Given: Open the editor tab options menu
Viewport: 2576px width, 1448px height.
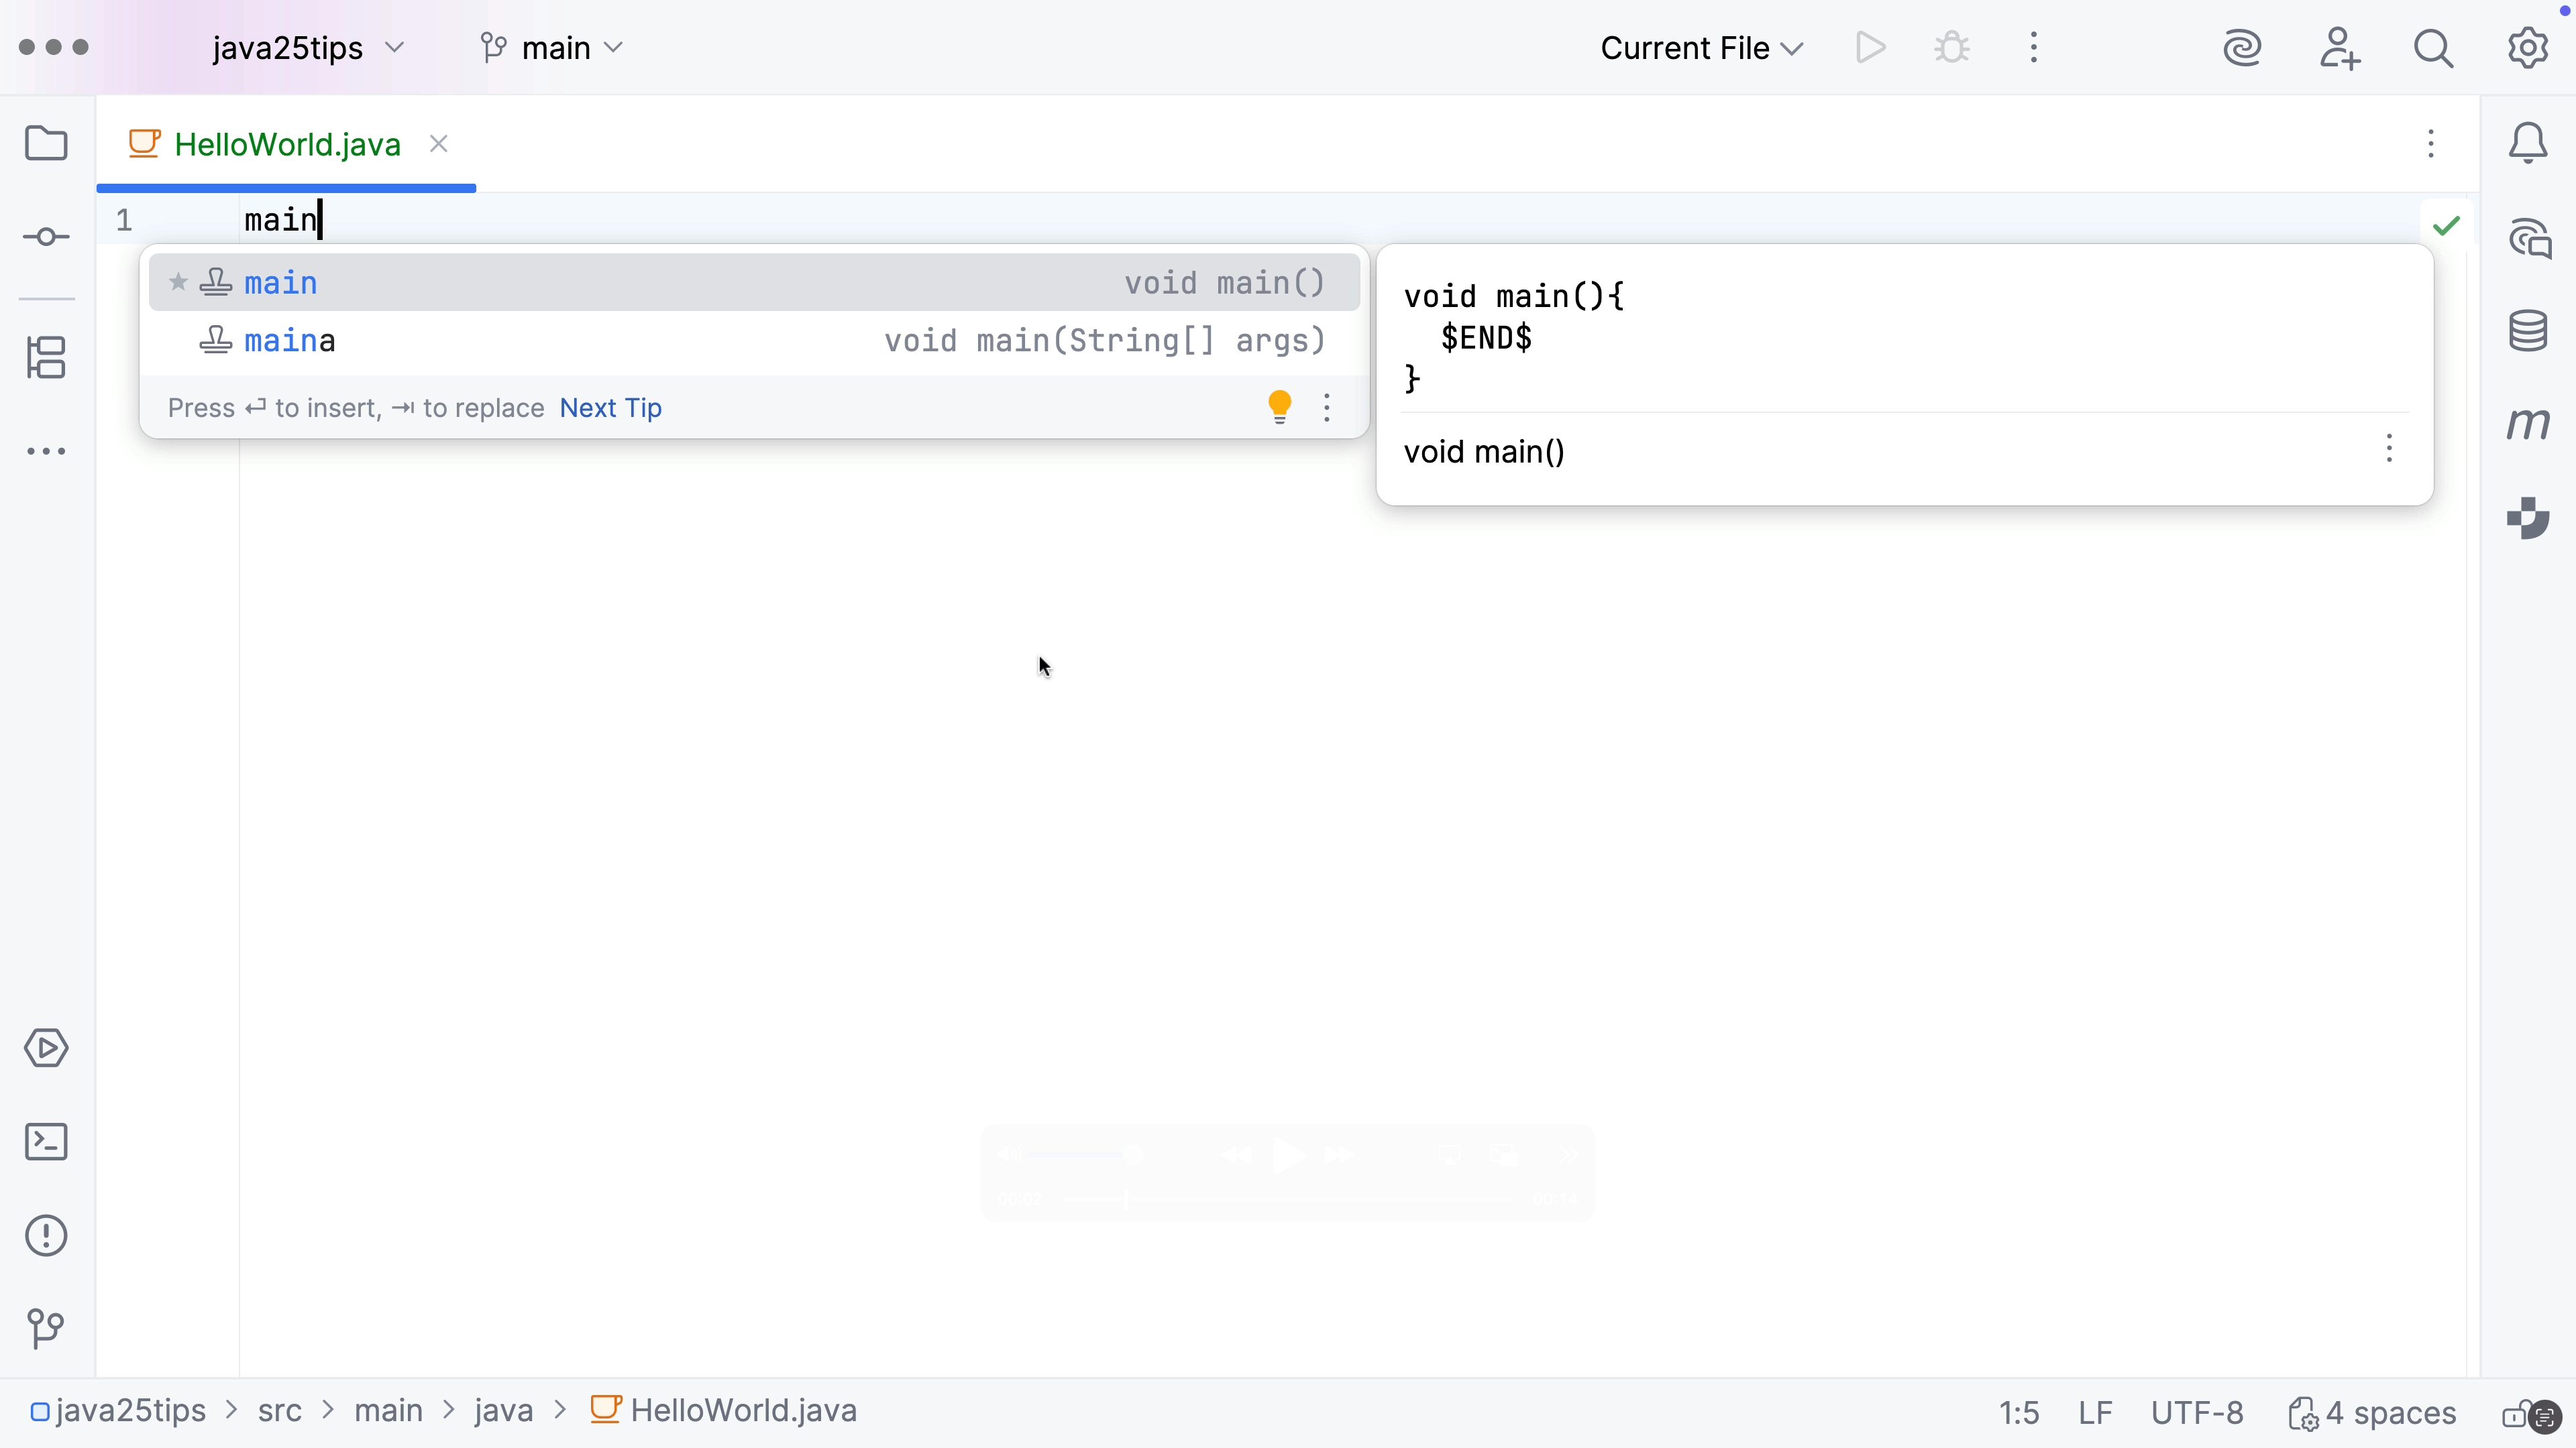Looking at the screenshot, I should [2431, 144].
